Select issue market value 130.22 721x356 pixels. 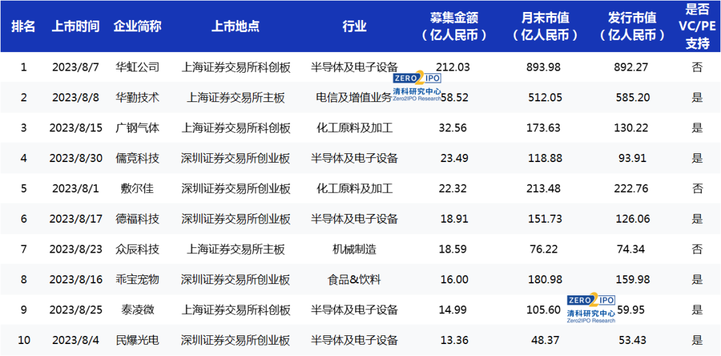coord(632,128)
